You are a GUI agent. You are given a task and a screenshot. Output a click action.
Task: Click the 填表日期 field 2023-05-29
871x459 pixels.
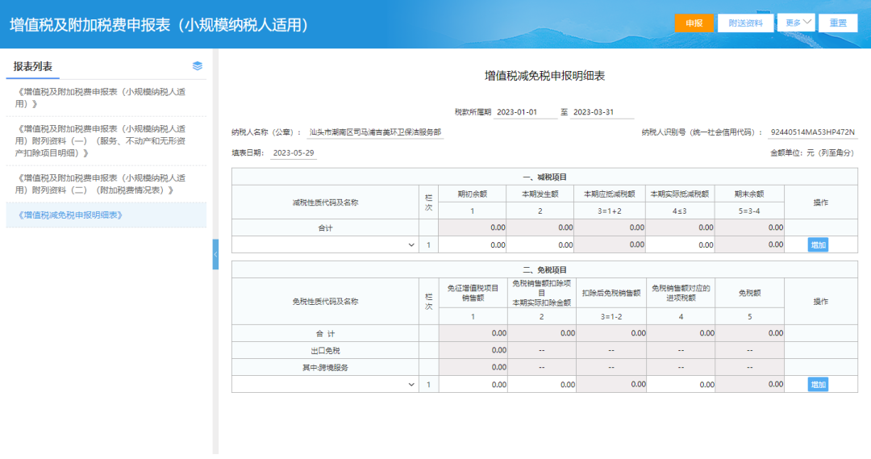tap(294, 152)
